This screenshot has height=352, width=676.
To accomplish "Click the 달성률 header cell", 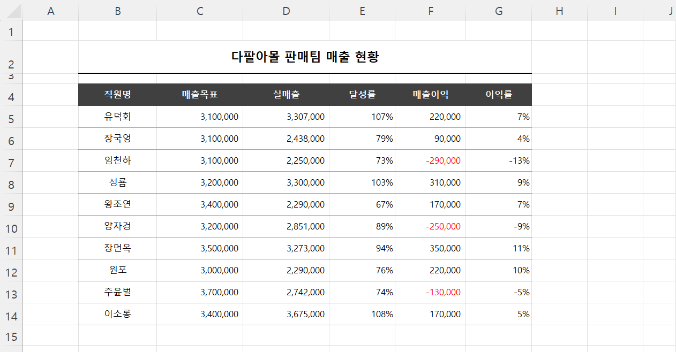I will [362, 95].
